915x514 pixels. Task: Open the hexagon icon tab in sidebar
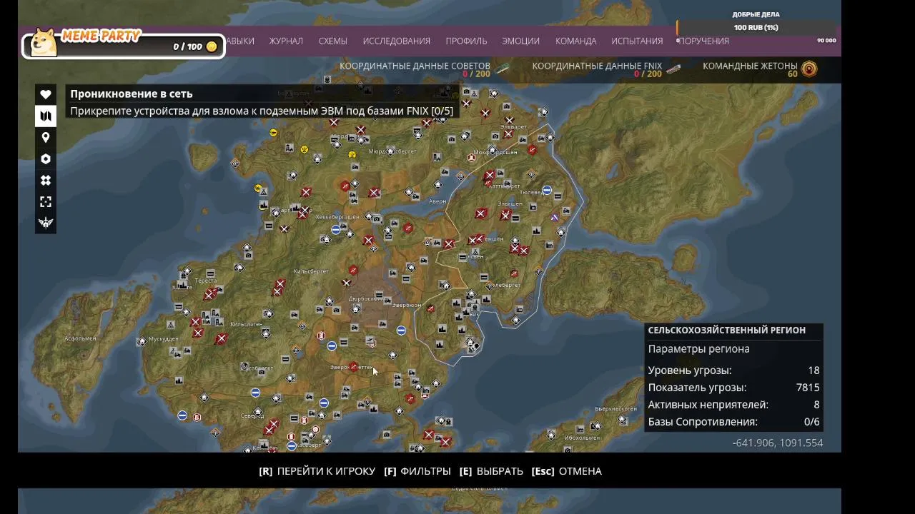[46, 158]
